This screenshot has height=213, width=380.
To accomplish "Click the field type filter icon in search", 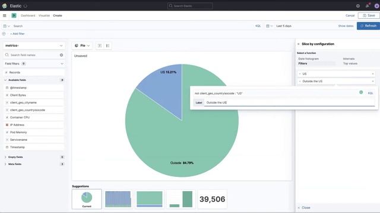I will [61, 55].
